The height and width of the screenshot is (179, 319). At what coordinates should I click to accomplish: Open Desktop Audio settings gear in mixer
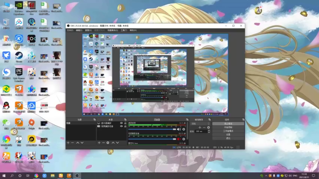[184, 129]
